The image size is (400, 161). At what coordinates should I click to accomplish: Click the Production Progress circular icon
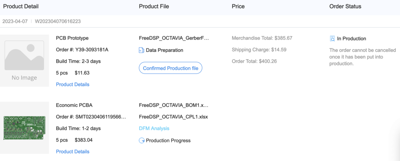click(x=141, y=141)
